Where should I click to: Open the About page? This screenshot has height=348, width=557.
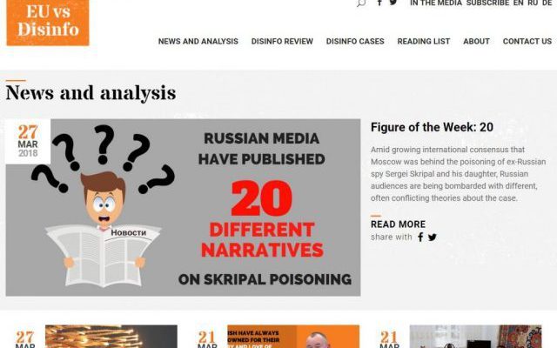click(x=476, y=41)
